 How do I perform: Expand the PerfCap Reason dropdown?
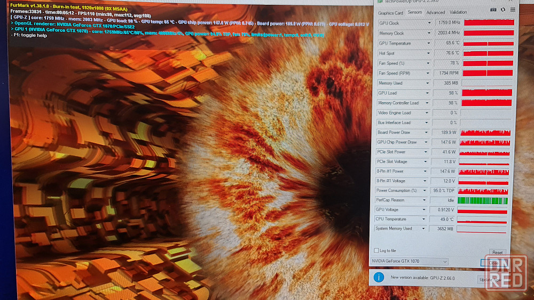pos(424,200)
